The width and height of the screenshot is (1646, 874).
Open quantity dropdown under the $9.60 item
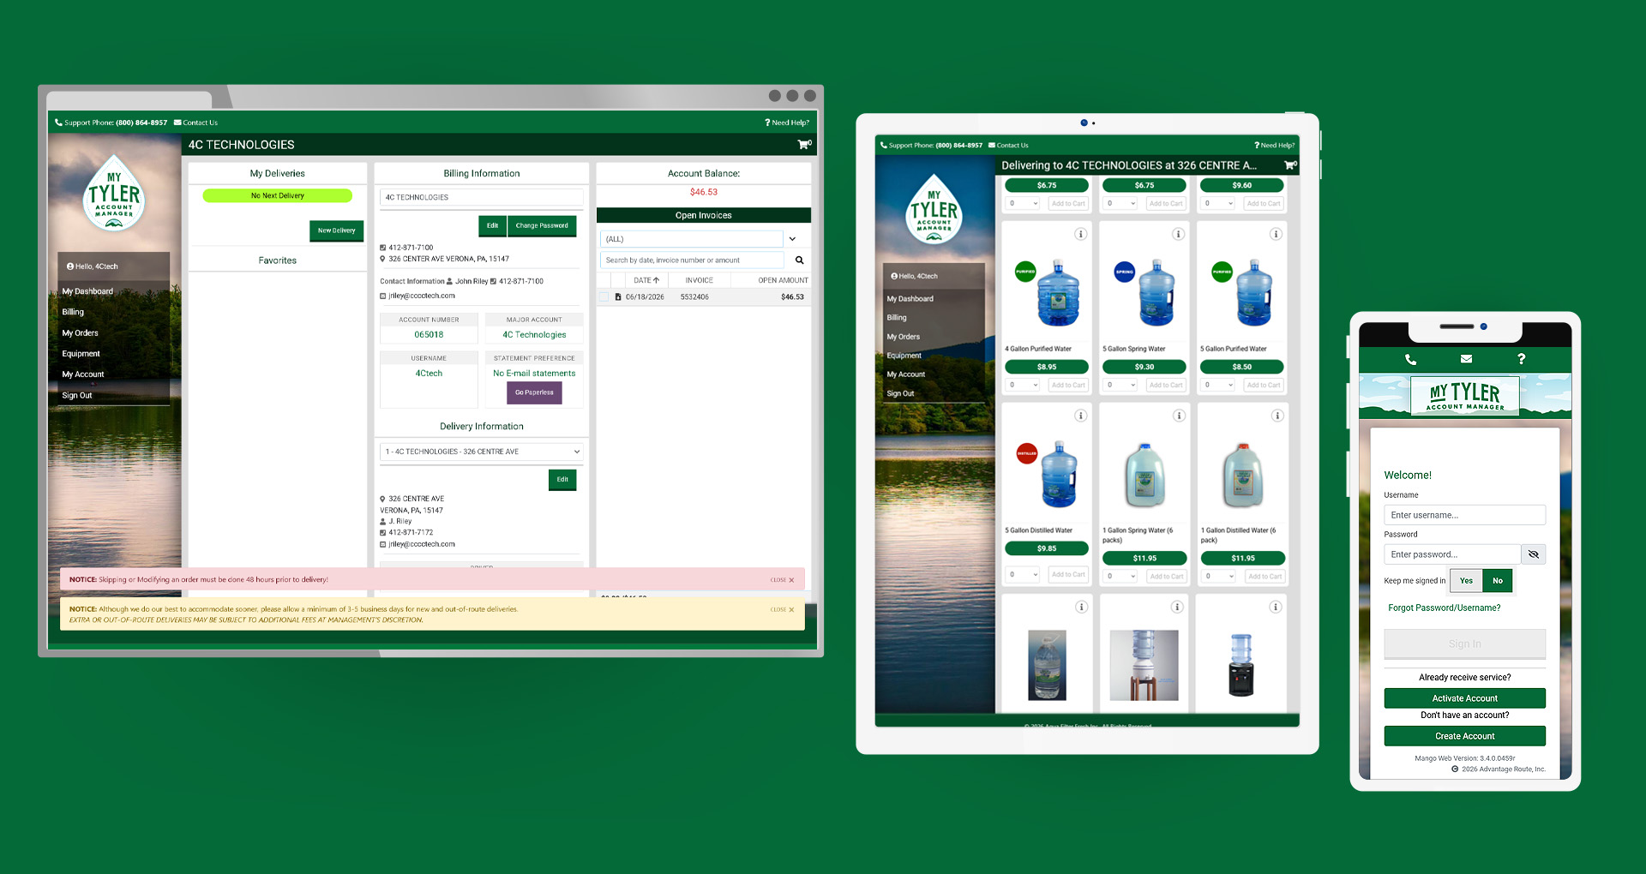coord(1218,204)
